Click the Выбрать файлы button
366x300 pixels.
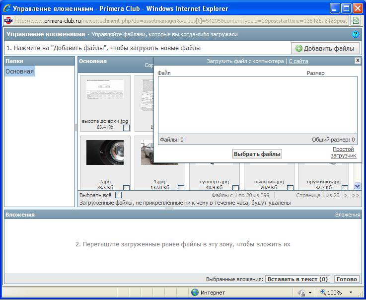tap(257, 154)
